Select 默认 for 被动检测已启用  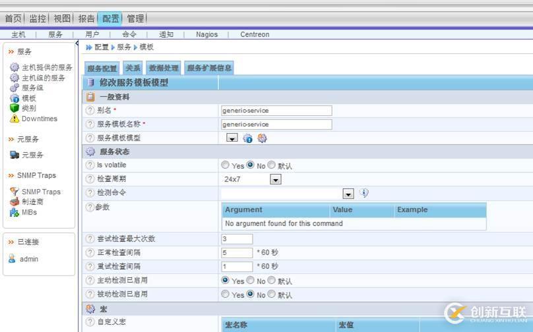pyautogui.click(x=271, y=294)
